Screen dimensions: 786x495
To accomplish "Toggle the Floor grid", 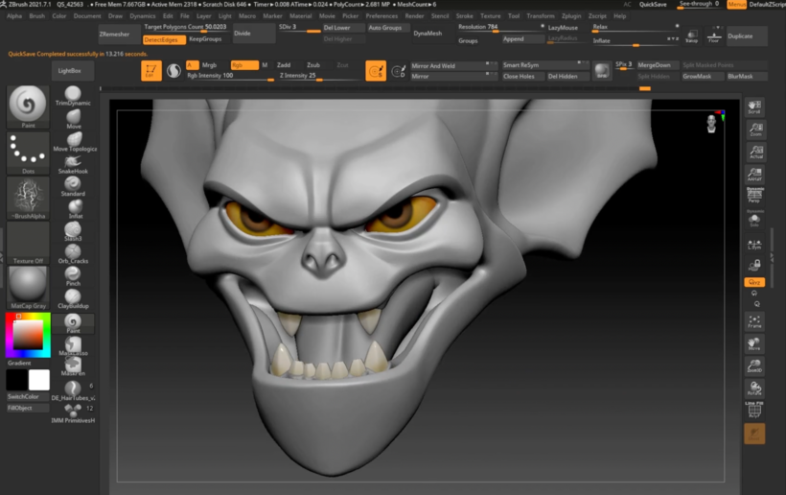I will [x=714, y=36].
